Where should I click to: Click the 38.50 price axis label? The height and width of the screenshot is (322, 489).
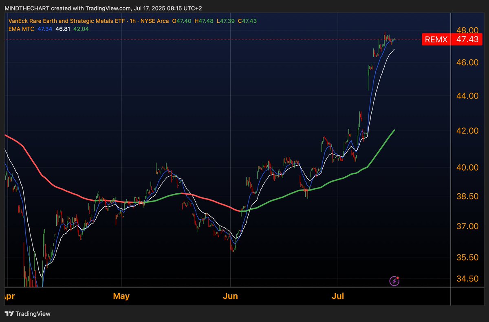[x=467, y=196]
